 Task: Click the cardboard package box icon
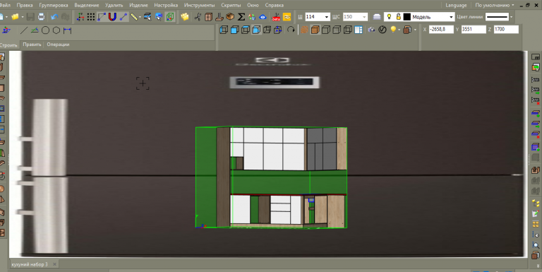tap(230, 17)
